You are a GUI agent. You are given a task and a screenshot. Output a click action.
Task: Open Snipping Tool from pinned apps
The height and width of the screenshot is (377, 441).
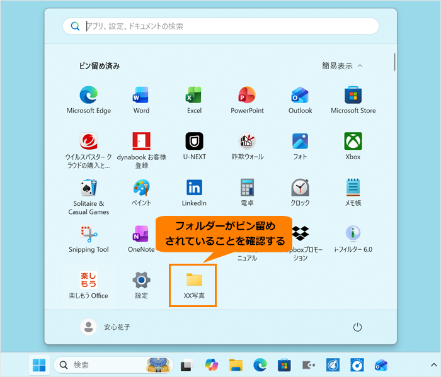tap(89, 239)
